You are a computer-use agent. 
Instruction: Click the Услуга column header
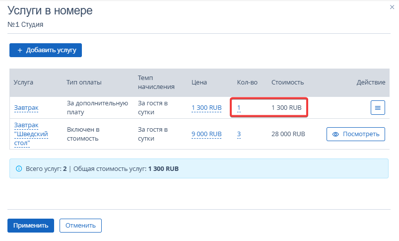pos(23,82)
